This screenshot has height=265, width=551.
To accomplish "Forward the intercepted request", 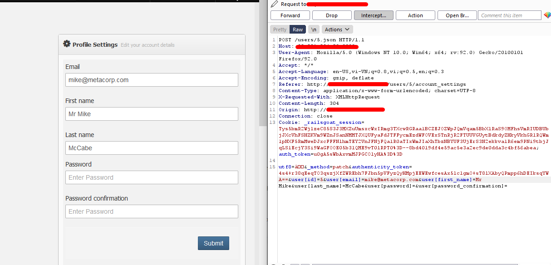I will click(x=290, y=15).
